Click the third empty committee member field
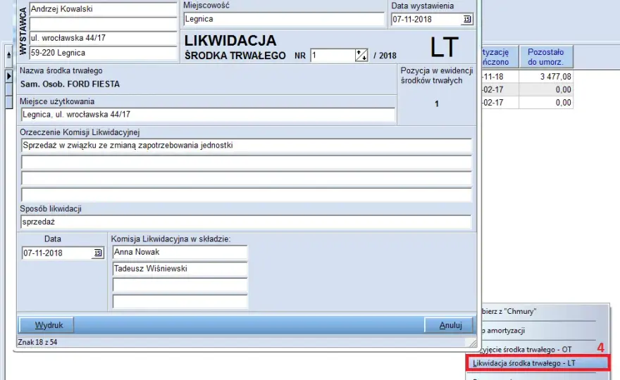The width and height of the screenshot is (620, 380). click(180, 285)
